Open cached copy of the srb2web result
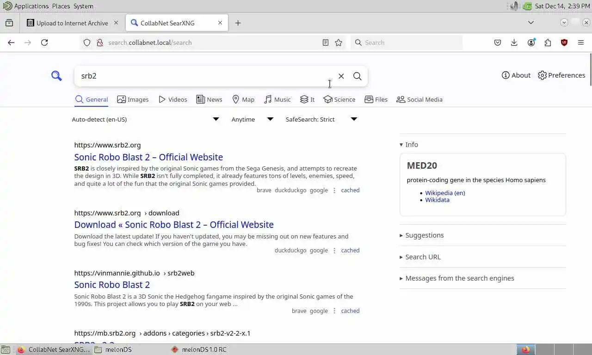Image resolution: width=592 pixels, height=355 pixels. coord(350,311)
